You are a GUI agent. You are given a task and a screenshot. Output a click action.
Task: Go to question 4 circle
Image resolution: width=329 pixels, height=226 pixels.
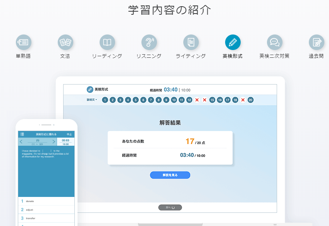[x=128, y=100]
